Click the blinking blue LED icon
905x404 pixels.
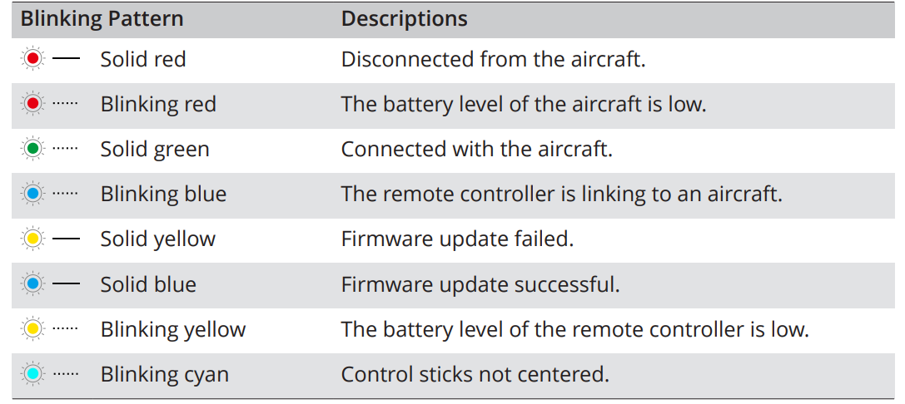click(x=32, y=195)
